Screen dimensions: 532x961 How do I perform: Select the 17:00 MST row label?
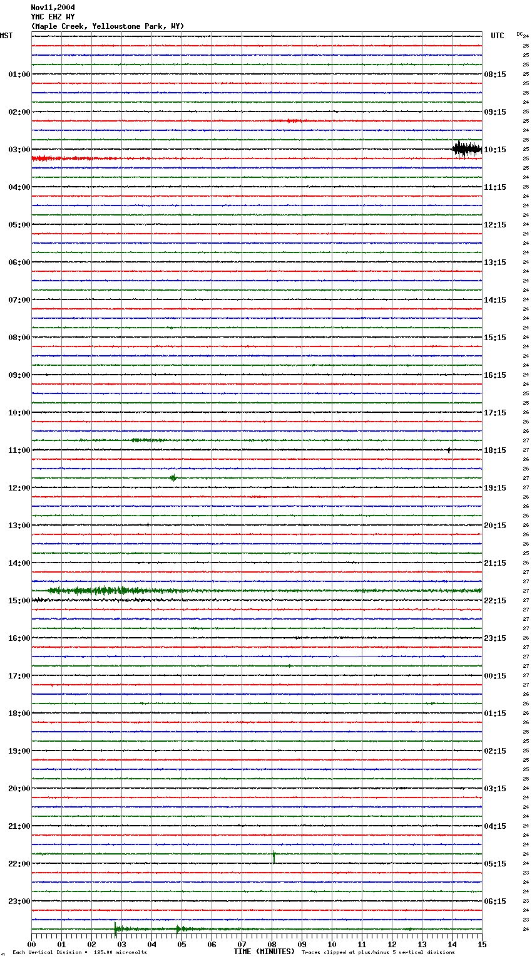pyautogui.click(x=19, y=676)
